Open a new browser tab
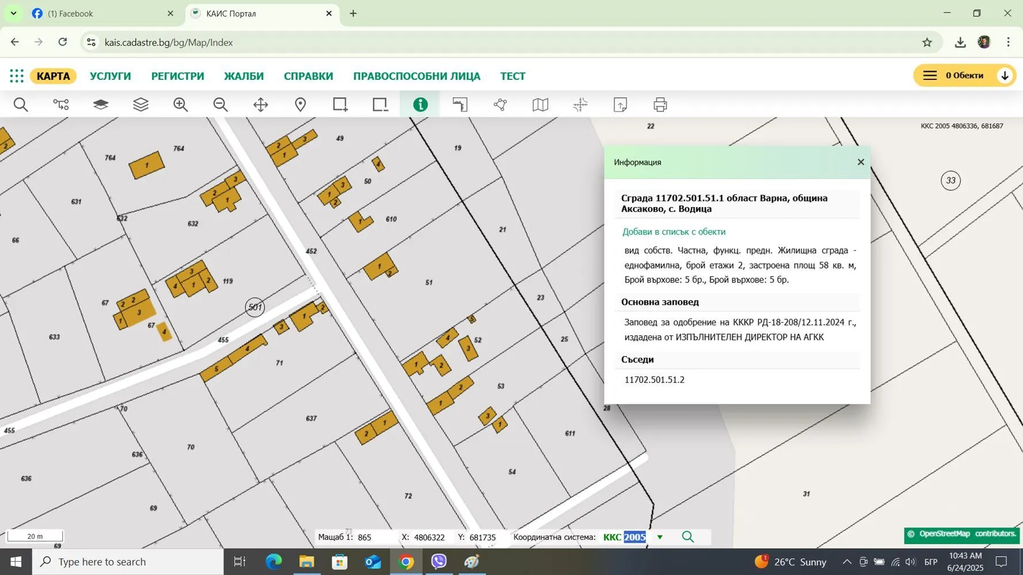Viewport: 1023px width, 575px height. click(x=353, y=13)
